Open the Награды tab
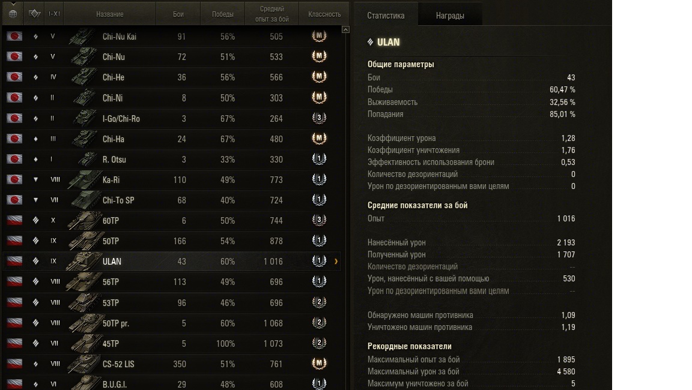This screenshot has width=692, height=390. click(x=450, y=16)
